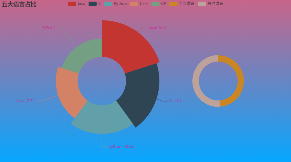The image size is (291, 162).
Task: Click the 'Java: 12.9' data label
Action: [x=157, y=28]
